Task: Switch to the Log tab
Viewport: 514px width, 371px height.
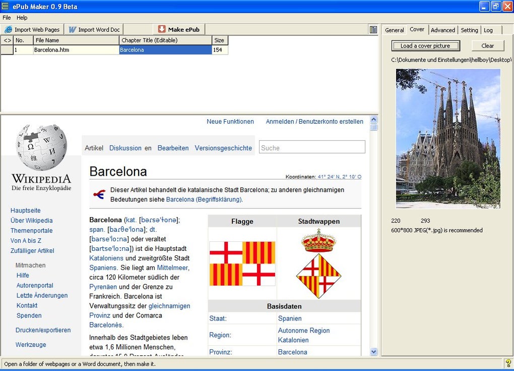Action: [x=488, y=30]
